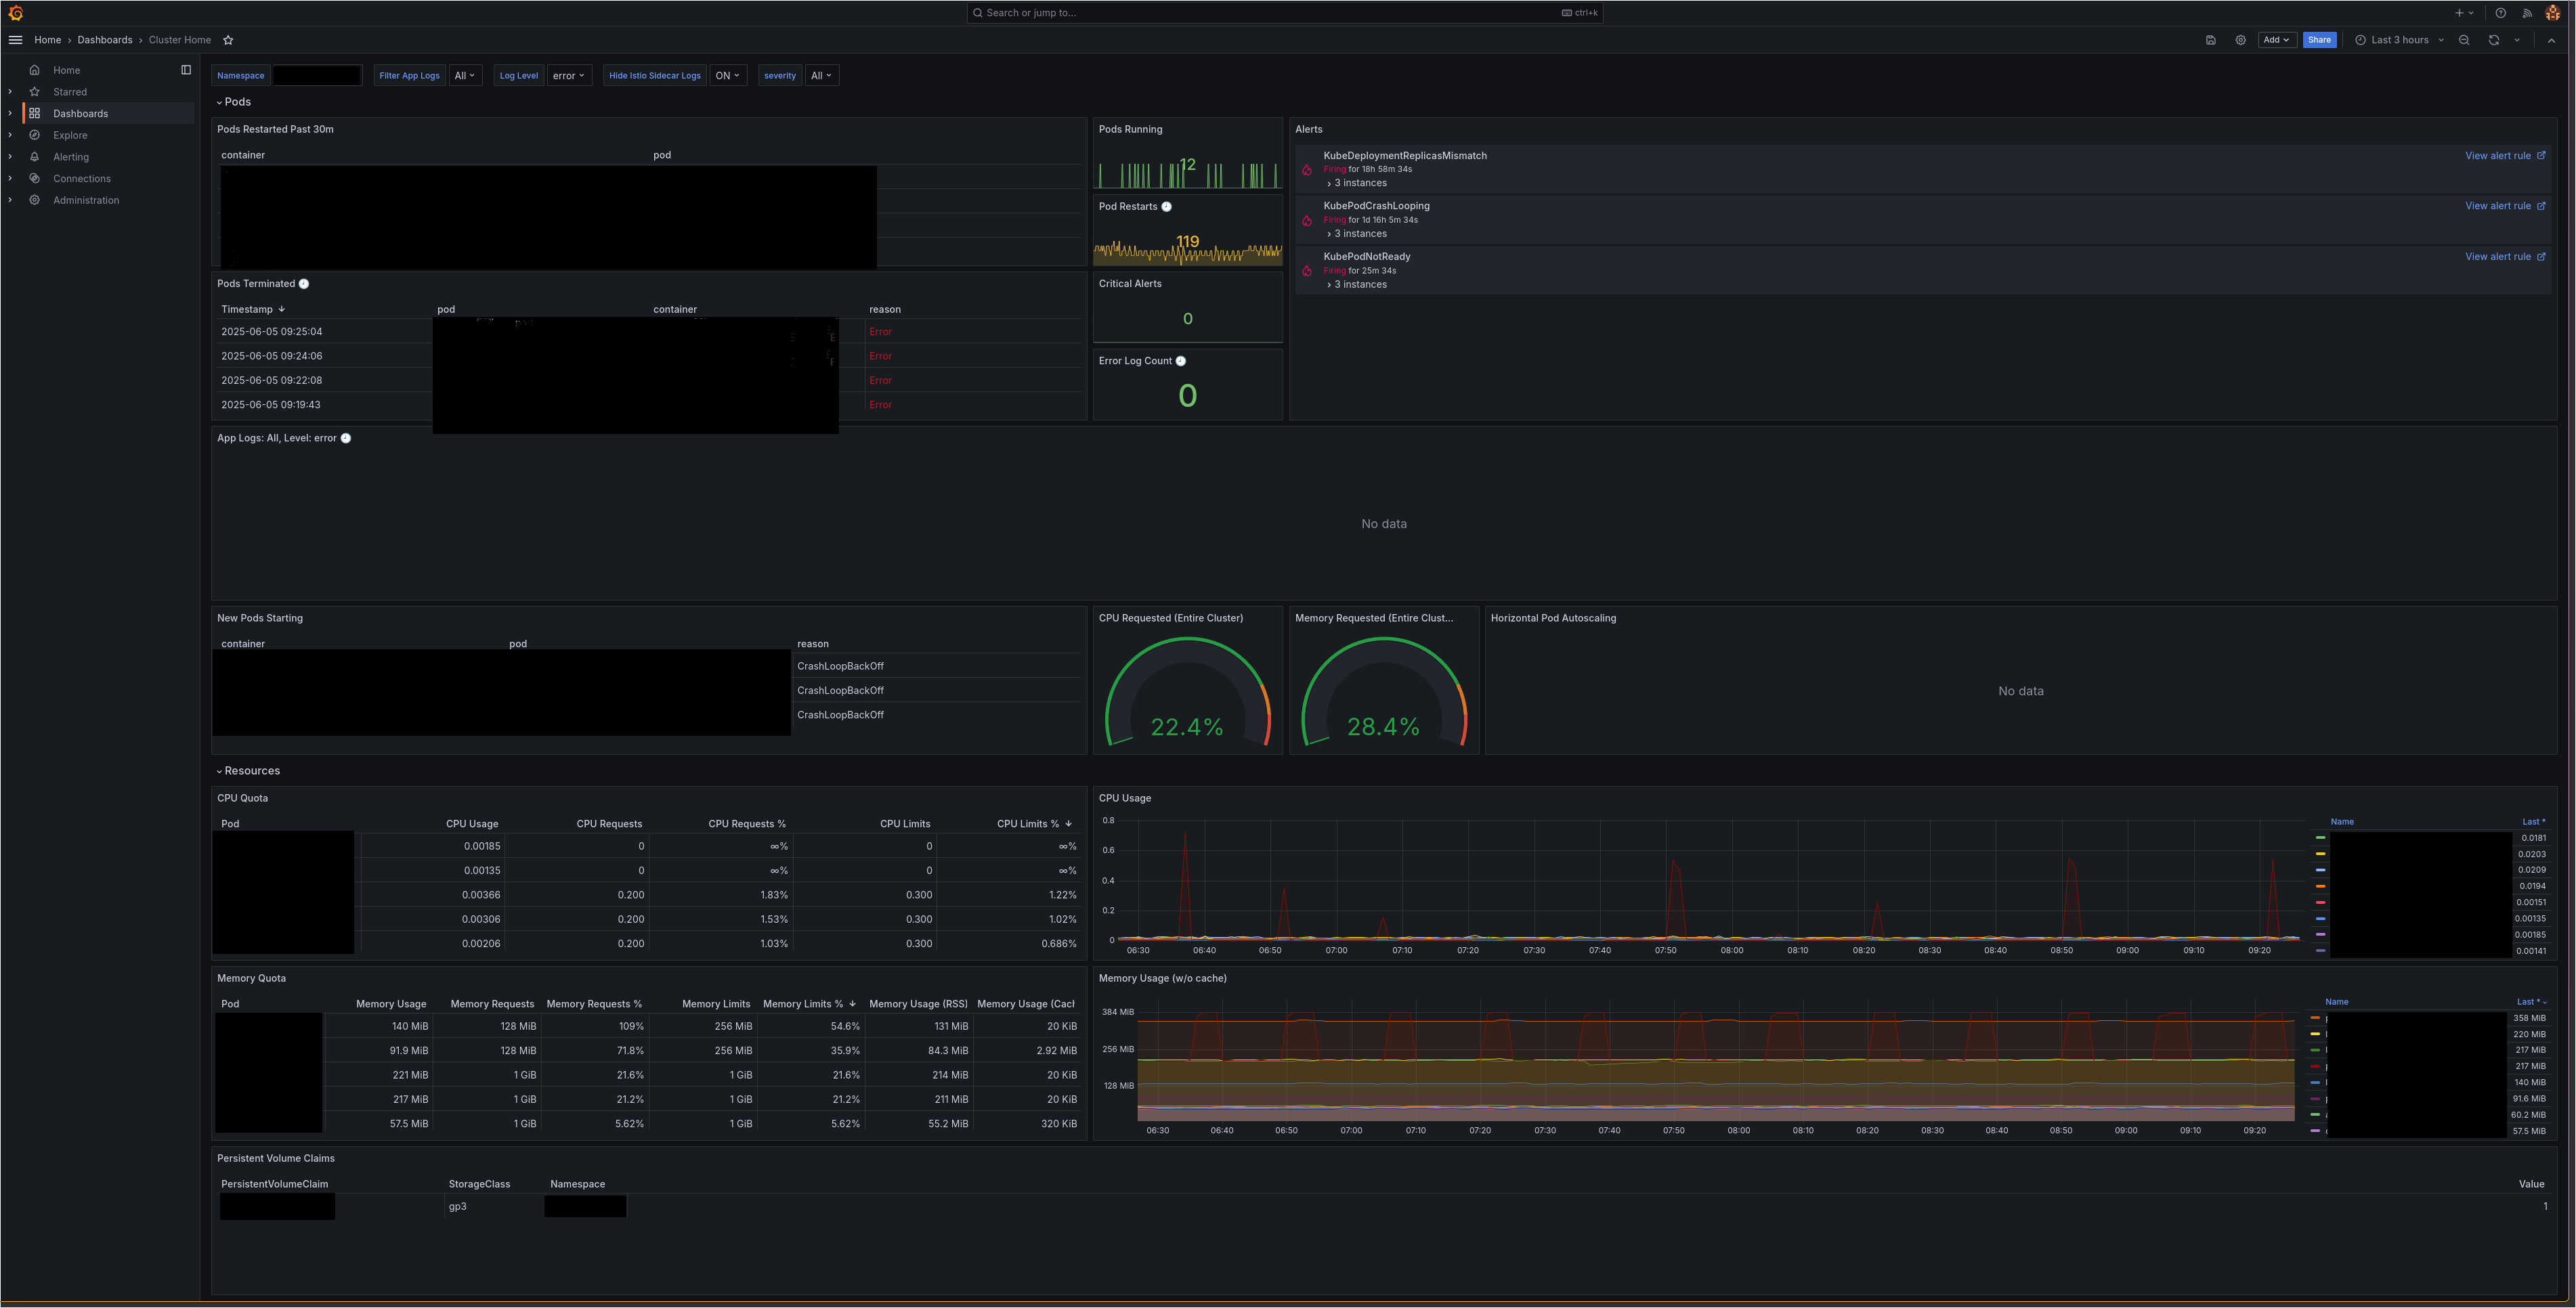This screenshot has height=1308, width=2576.
Task: Go to Starred in the sidebar
Action: (70, 92)
